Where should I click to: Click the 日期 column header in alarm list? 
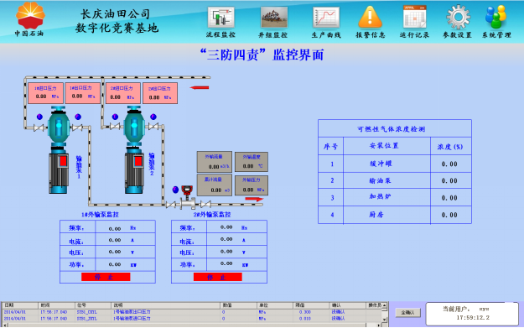pyautogui.click(x=20, y=305)
